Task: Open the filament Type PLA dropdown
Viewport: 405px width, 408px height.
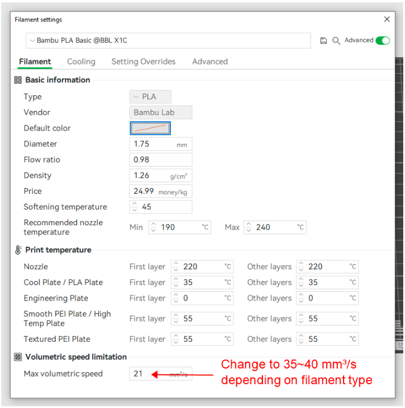Action: (150, 97)
